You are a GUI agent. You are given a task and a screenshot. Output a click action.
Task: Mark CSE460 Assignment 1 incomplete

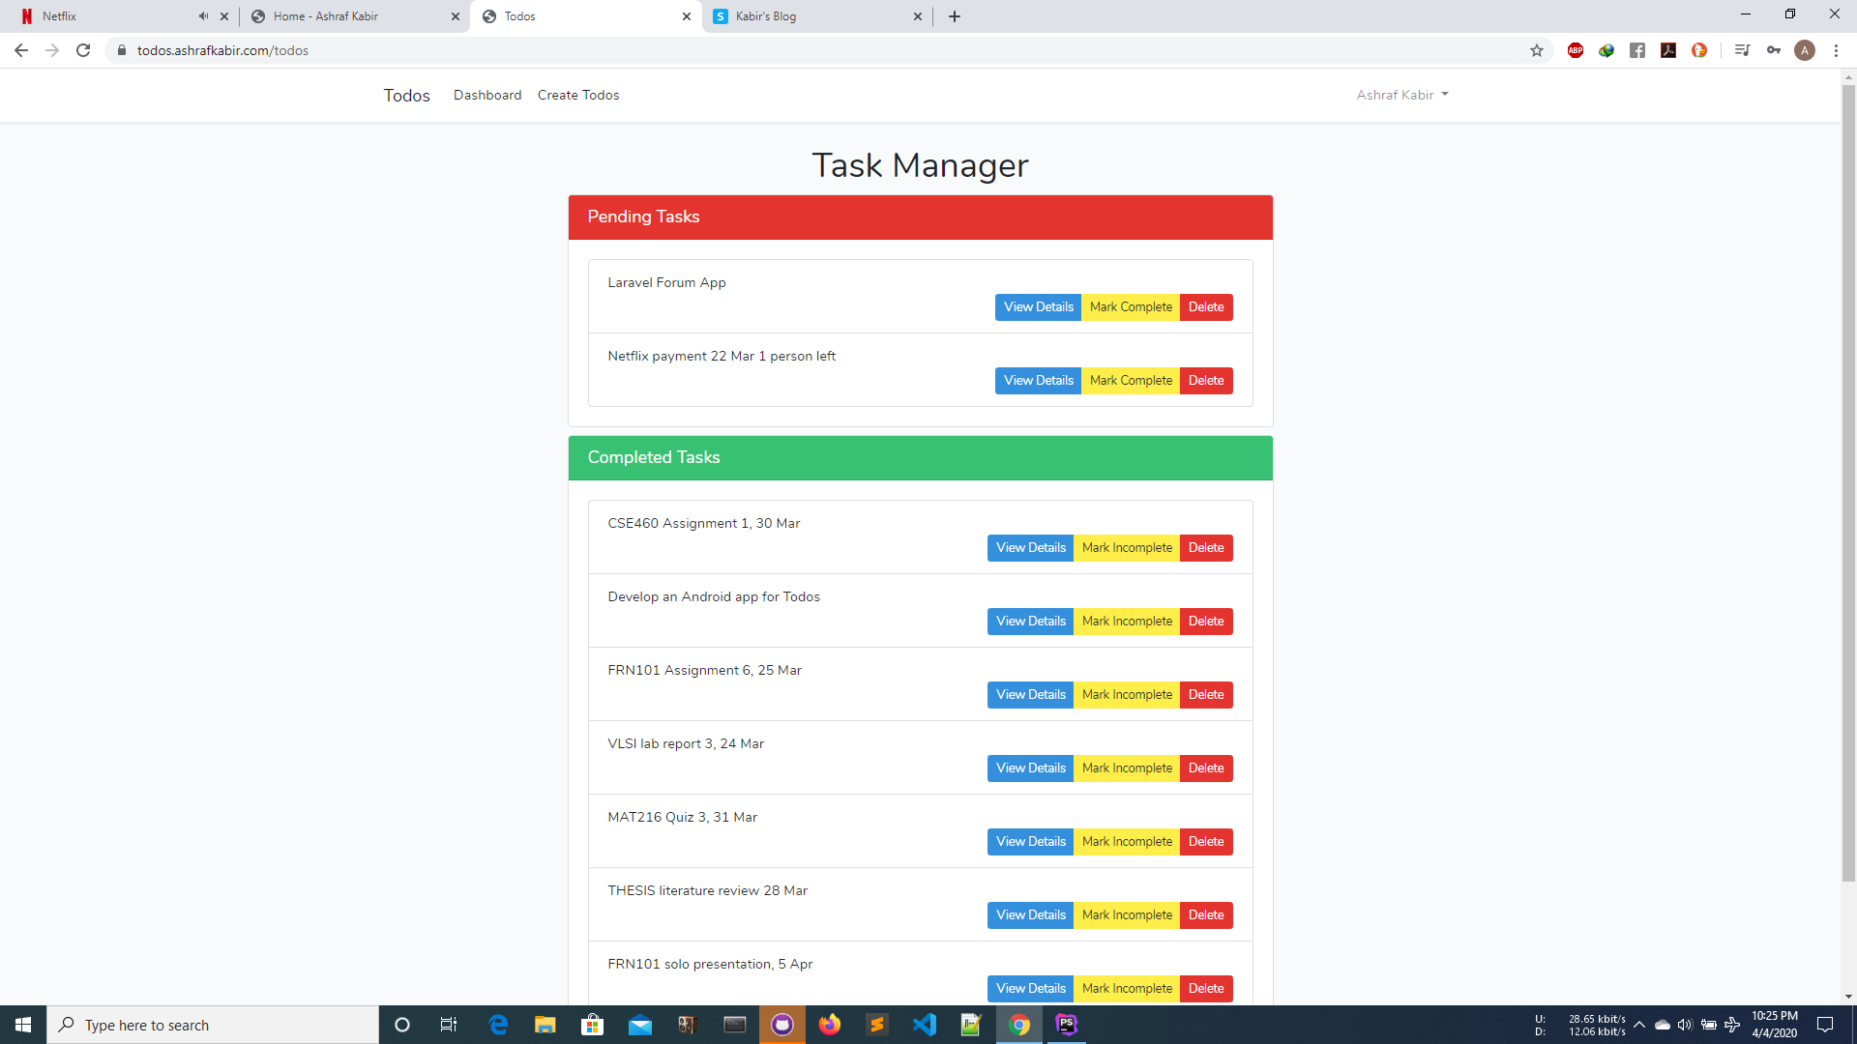click(1127, 548)
